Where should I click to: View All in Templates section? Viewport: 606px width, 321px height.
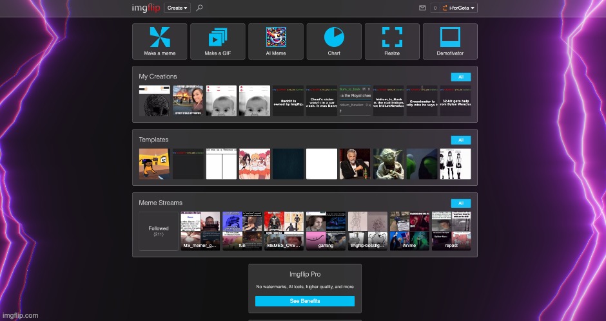pos(461,140)
